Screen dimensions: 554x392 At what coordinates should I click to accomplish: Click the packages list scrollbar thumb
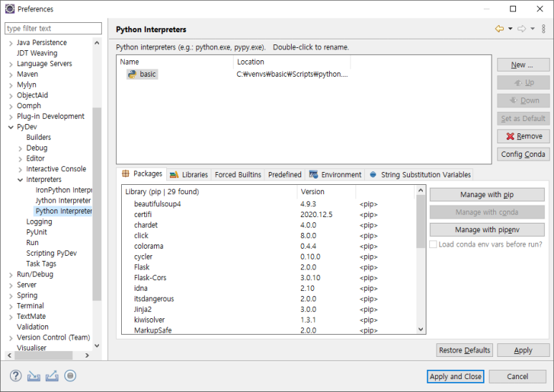click(x=421, y=221)
